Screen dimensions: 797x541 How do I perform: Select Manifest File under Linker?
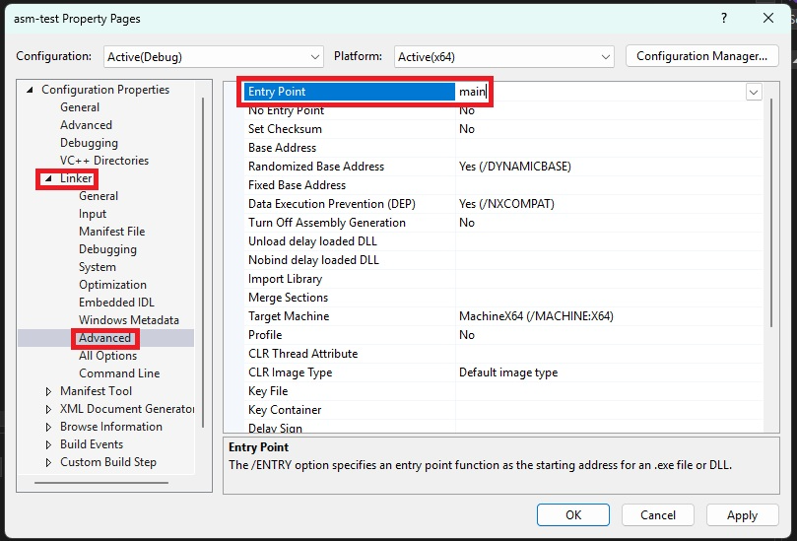(x=112, y=232)
